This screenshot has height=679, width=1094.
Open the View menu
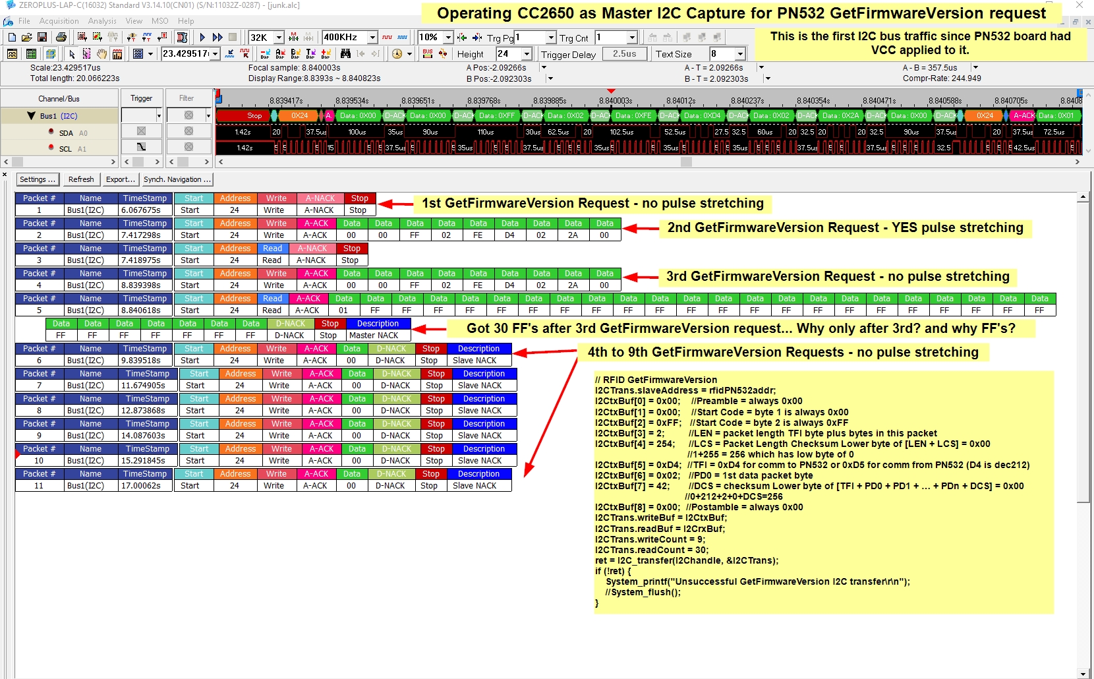(x=134, y=21)
